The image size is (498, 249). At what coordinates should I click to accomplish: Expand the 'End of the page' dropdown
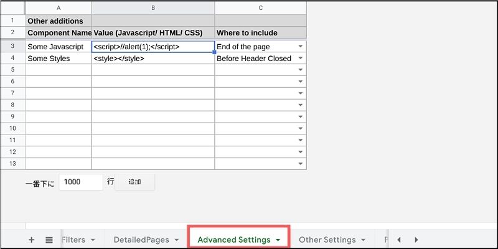pyautogui.click(x=301, y=47)
